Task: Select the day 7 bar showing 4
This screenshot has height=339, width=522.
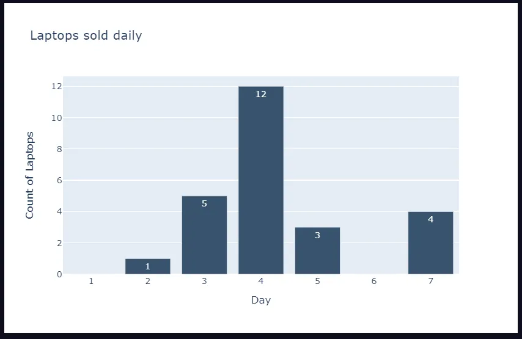Action: coord(430,243)
